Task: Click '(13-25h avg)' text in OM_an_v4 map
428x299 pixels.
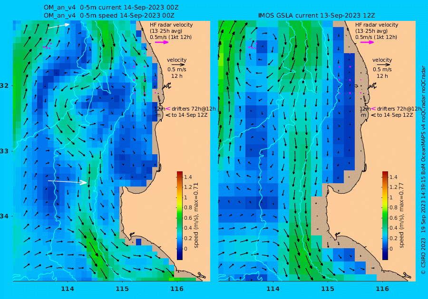Action: point(166,31)
